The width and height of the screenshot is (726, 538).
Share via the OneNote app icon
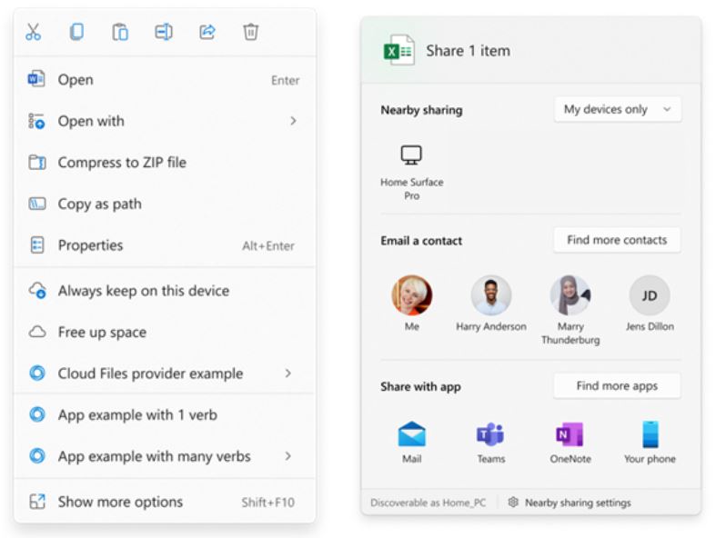[570, 443]
